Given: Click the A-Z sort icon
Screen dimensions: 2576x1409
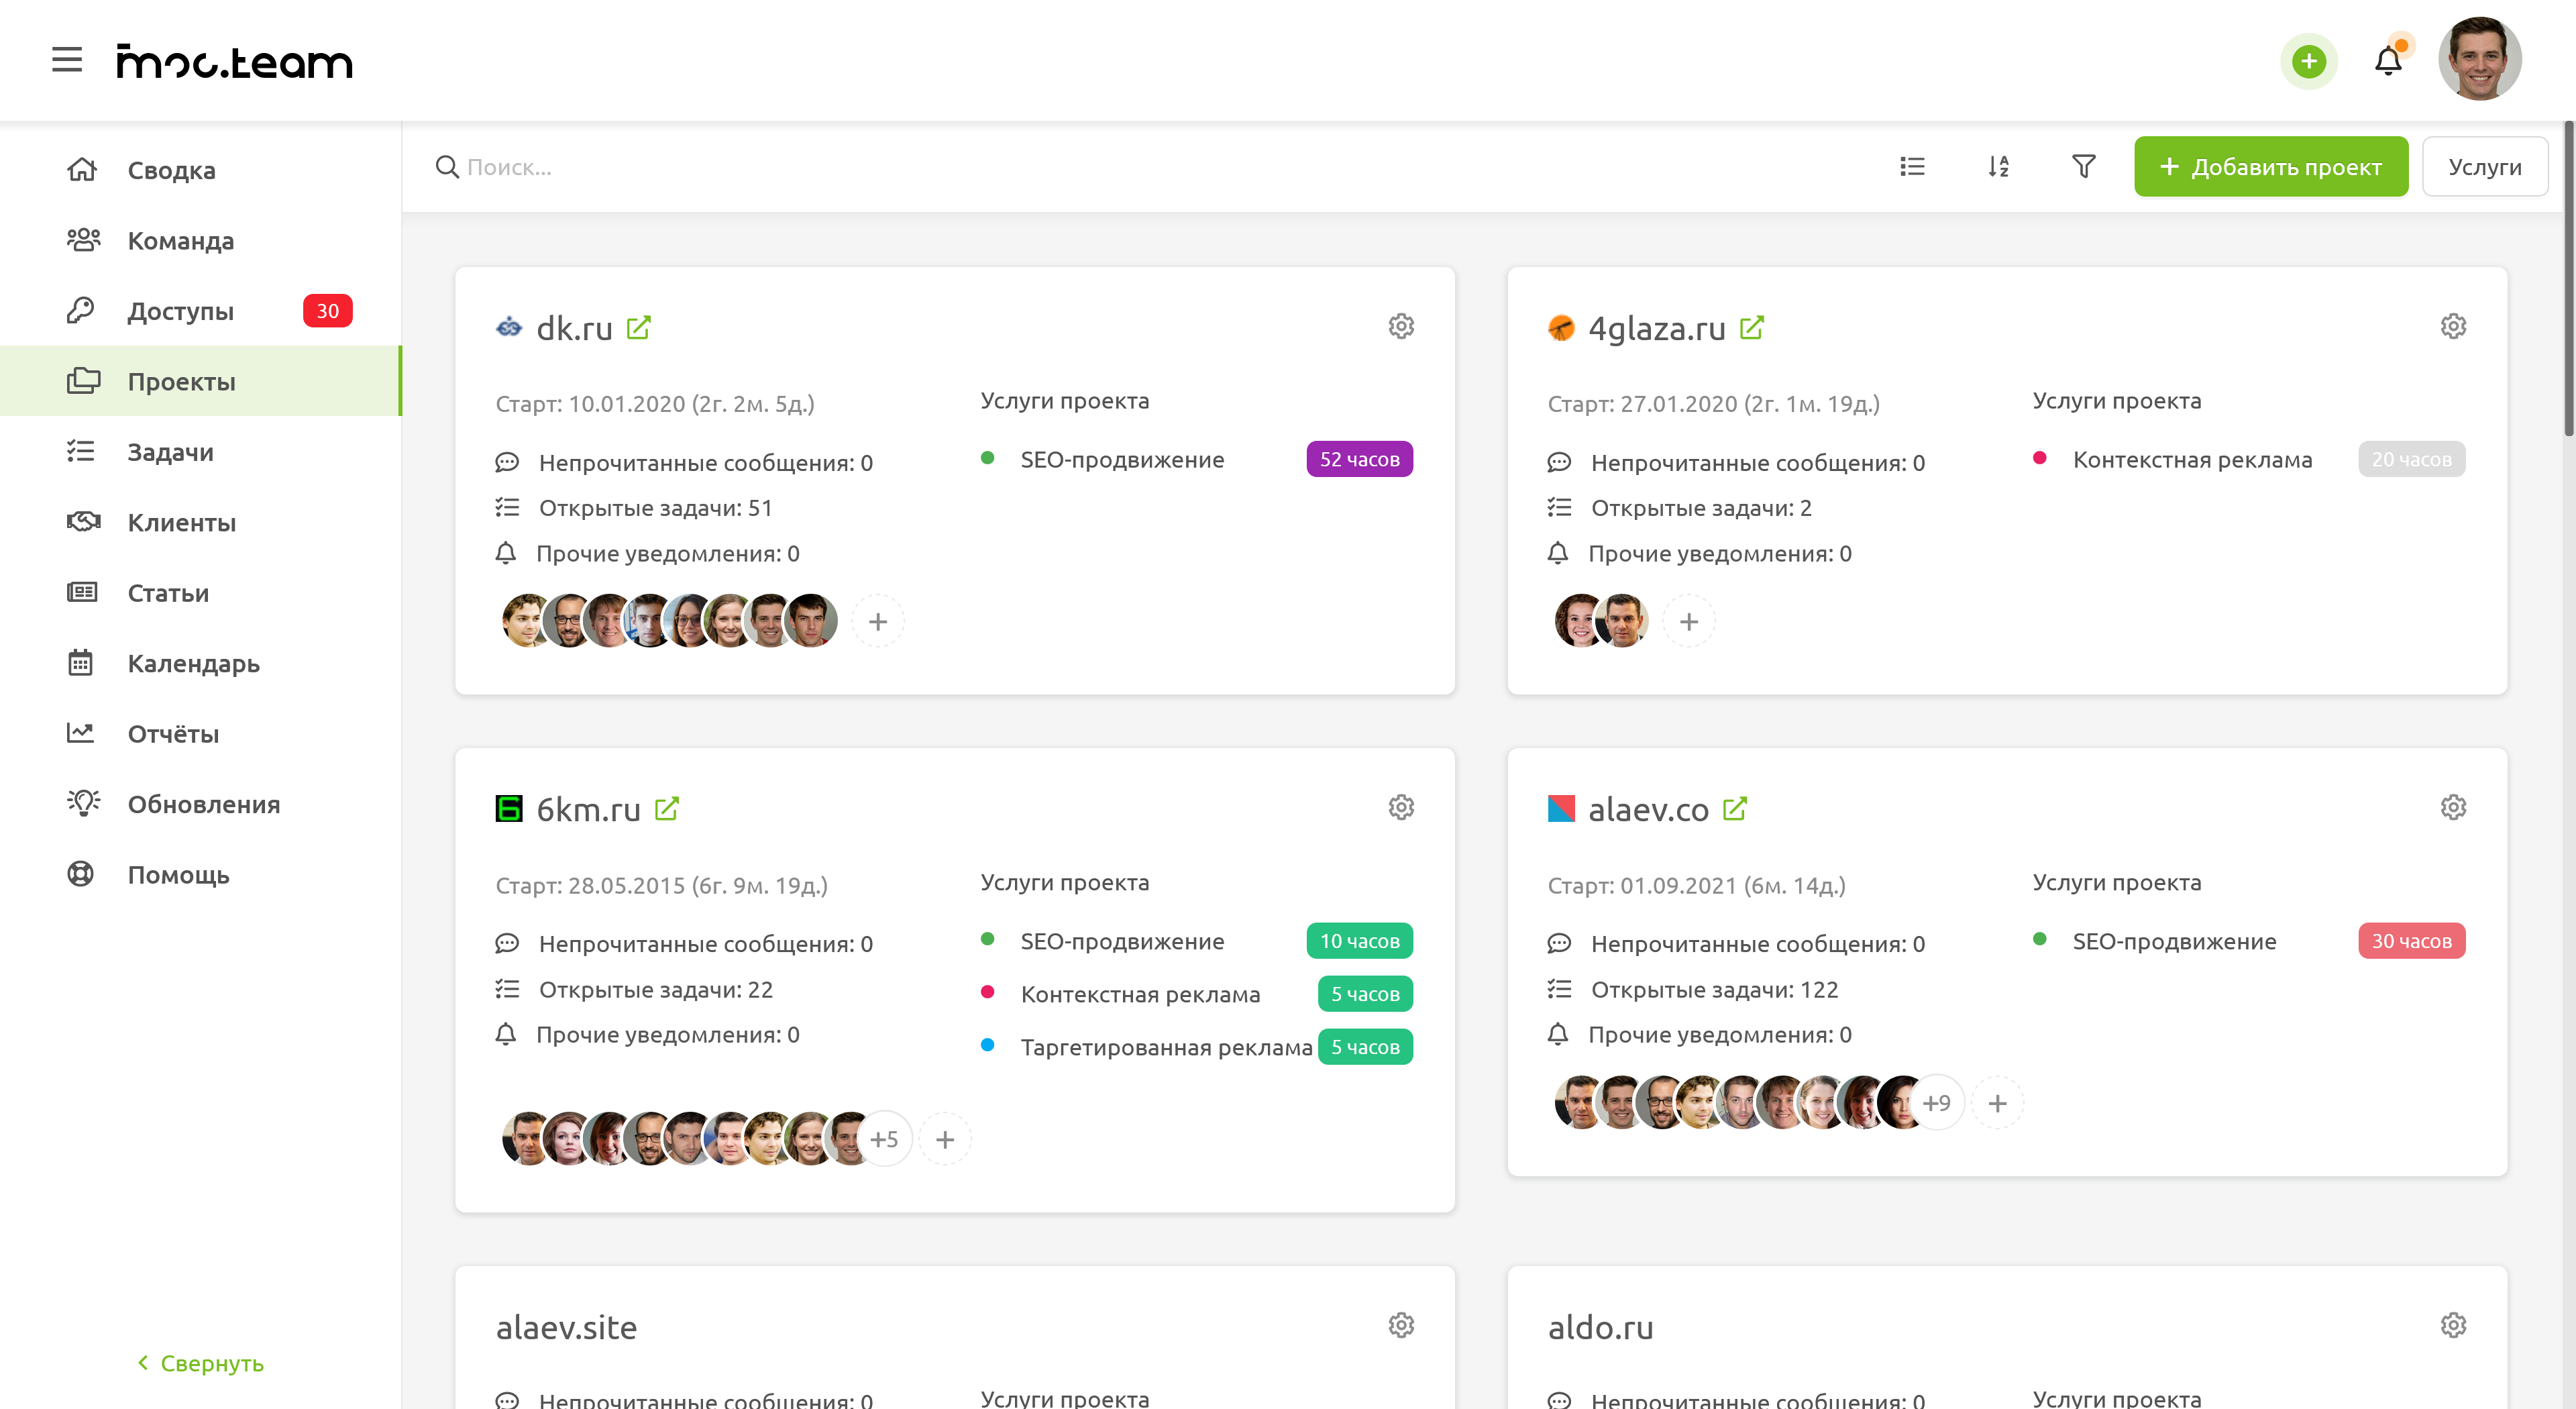Looking at the screenshot, I should [x=1998, y=167].
